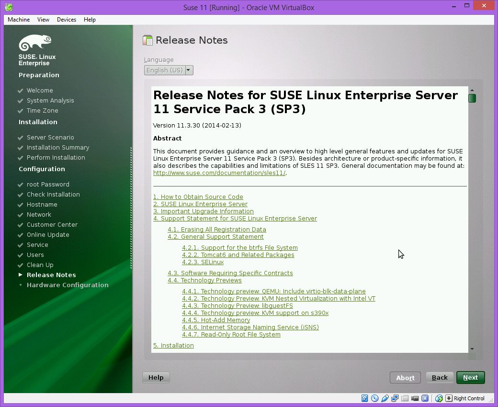Click the Back button

click(x=440, y=377)
